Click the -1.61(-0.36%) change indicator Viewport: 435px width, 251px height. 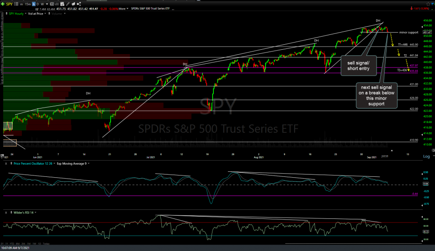click(x=420, y=9)
